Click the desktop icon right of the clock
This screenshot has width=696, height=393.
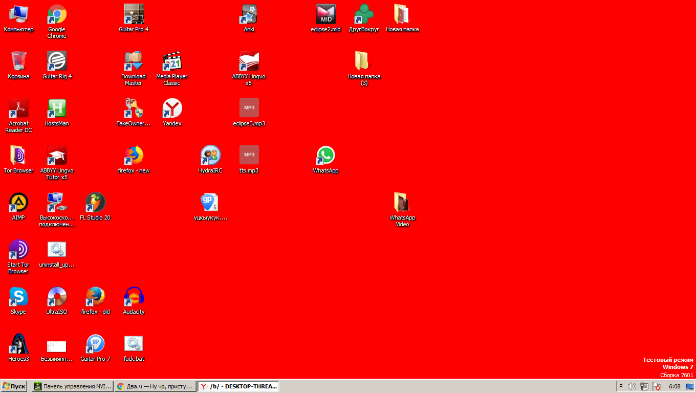[690, 386]
